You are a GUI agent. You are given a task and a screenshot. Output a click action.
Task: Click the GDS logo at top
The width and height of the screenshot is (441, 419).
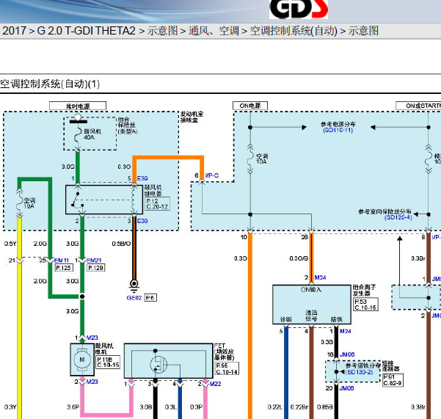(x=299, y=9)
